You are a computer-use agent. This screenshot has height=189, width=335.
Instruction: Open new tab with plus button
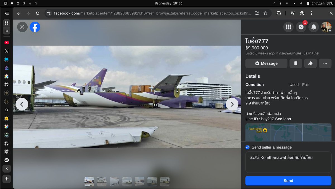coord(7,179)
